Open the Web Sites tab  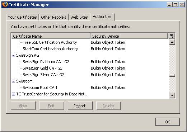coord(79,17)
